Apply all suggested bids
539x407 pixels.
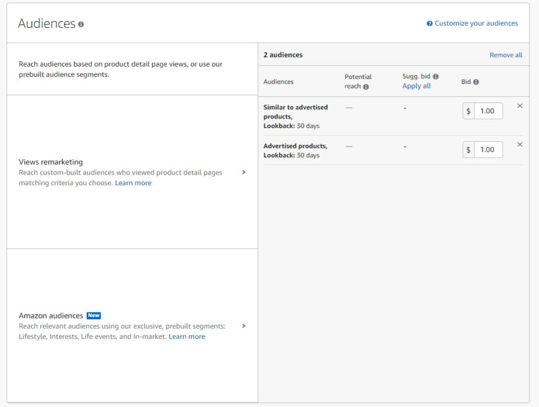coord(416,86)
